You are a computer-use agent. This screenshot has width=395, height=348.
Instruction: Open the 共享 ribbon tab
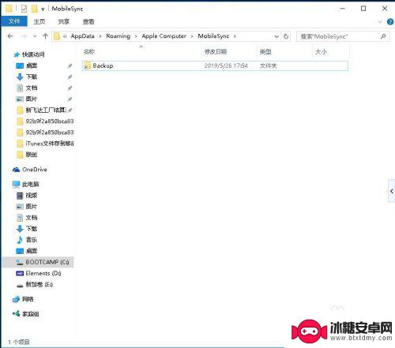64,21
